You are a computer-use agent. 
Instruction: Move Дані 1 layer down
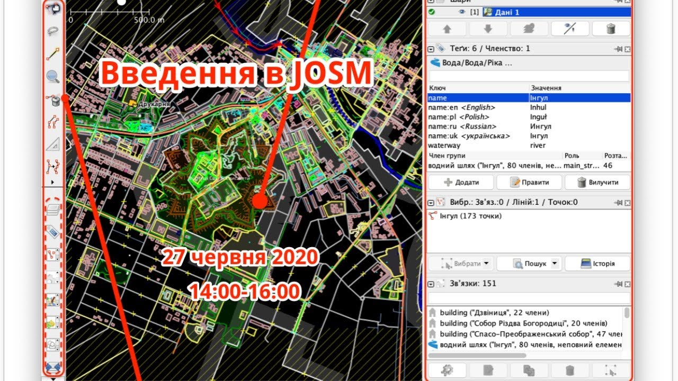point(488,29)
